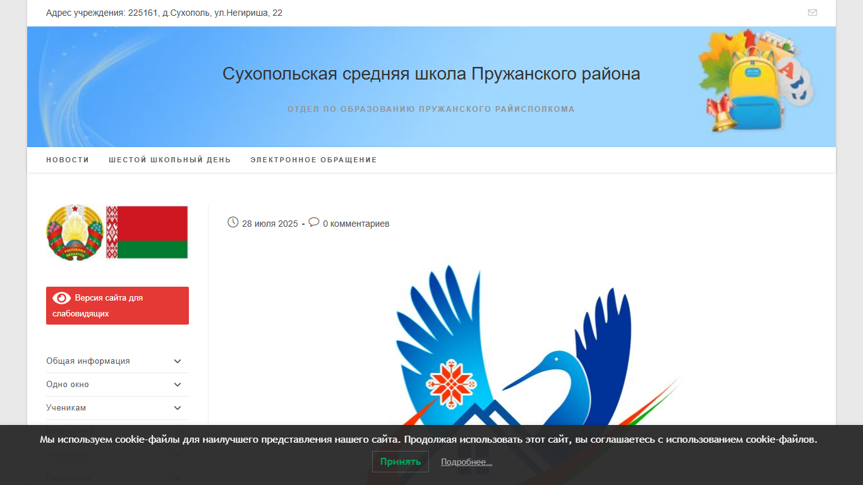Click the clock icon beside the post date
Screen dimensions: 863x485
233,222
